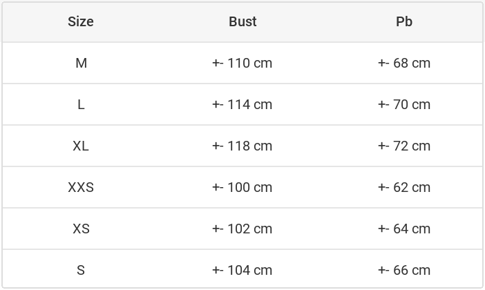Viewport: 485px width, 290px height.
Task: Click the +- 100 cm bust value
Action: 242,187
